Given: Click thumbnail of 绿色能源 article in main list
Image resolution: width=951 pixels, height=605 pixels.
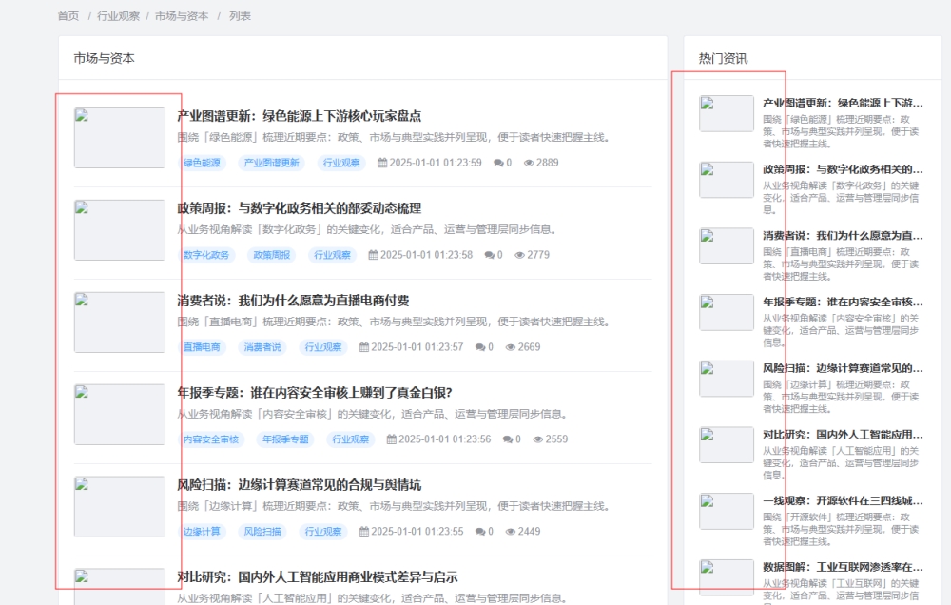Looking at the screenshot, I should [120, 138].
